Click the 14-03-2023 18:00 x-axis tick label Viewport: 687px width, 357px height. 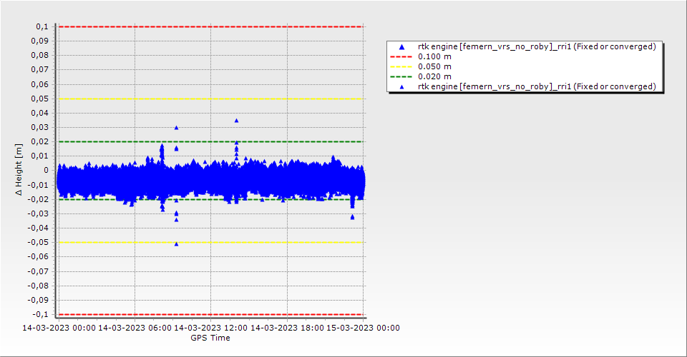pos(287,328)
